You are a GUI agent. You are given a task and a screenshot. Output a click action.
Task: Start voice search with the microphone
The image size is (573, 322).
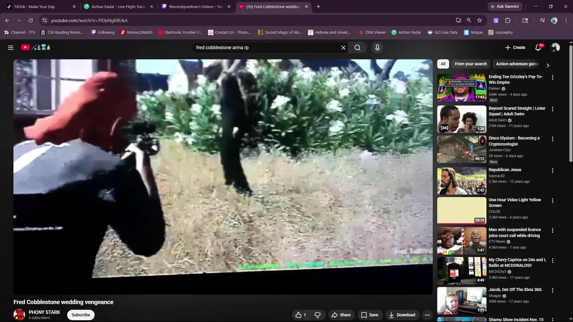pyautogui.click(x=377, y=47)
